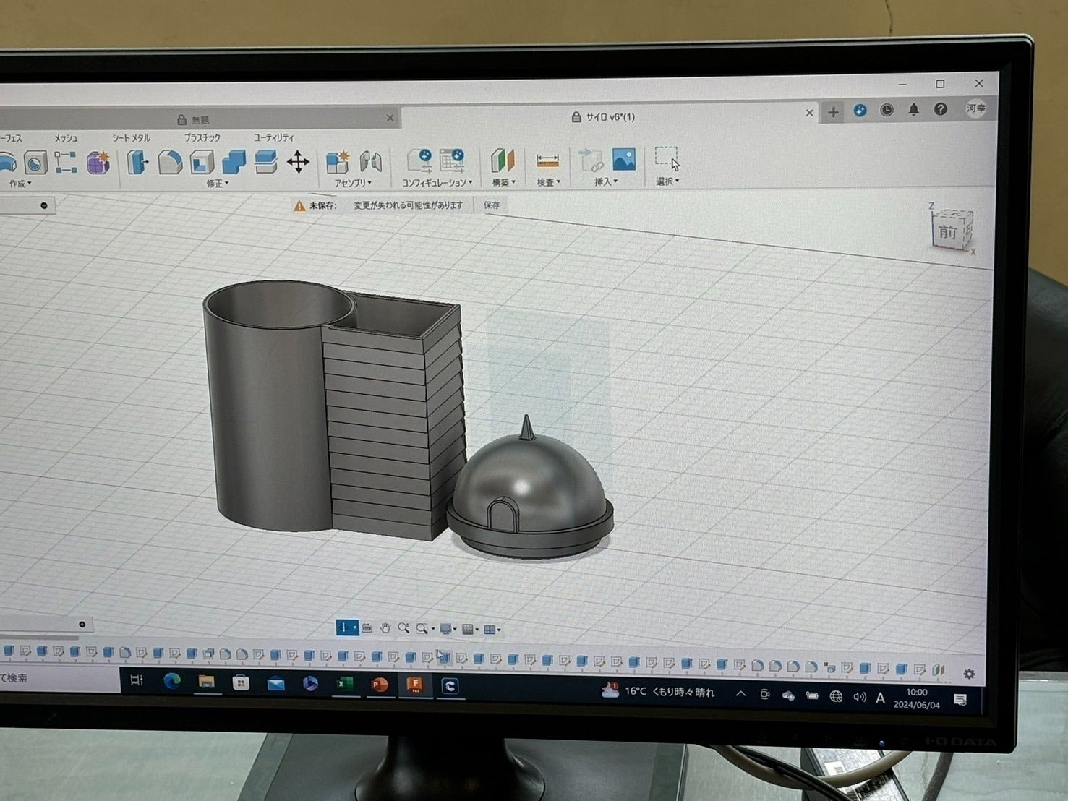1068x801 pixels.
Task: Click the ViewCube 前 face
Action: [x=948, y=232]
